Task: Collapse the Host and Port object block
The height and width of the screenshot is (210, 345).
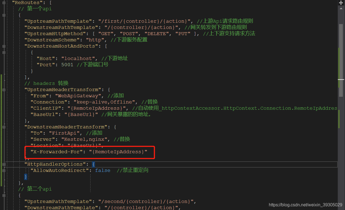Action: point(4,52)
